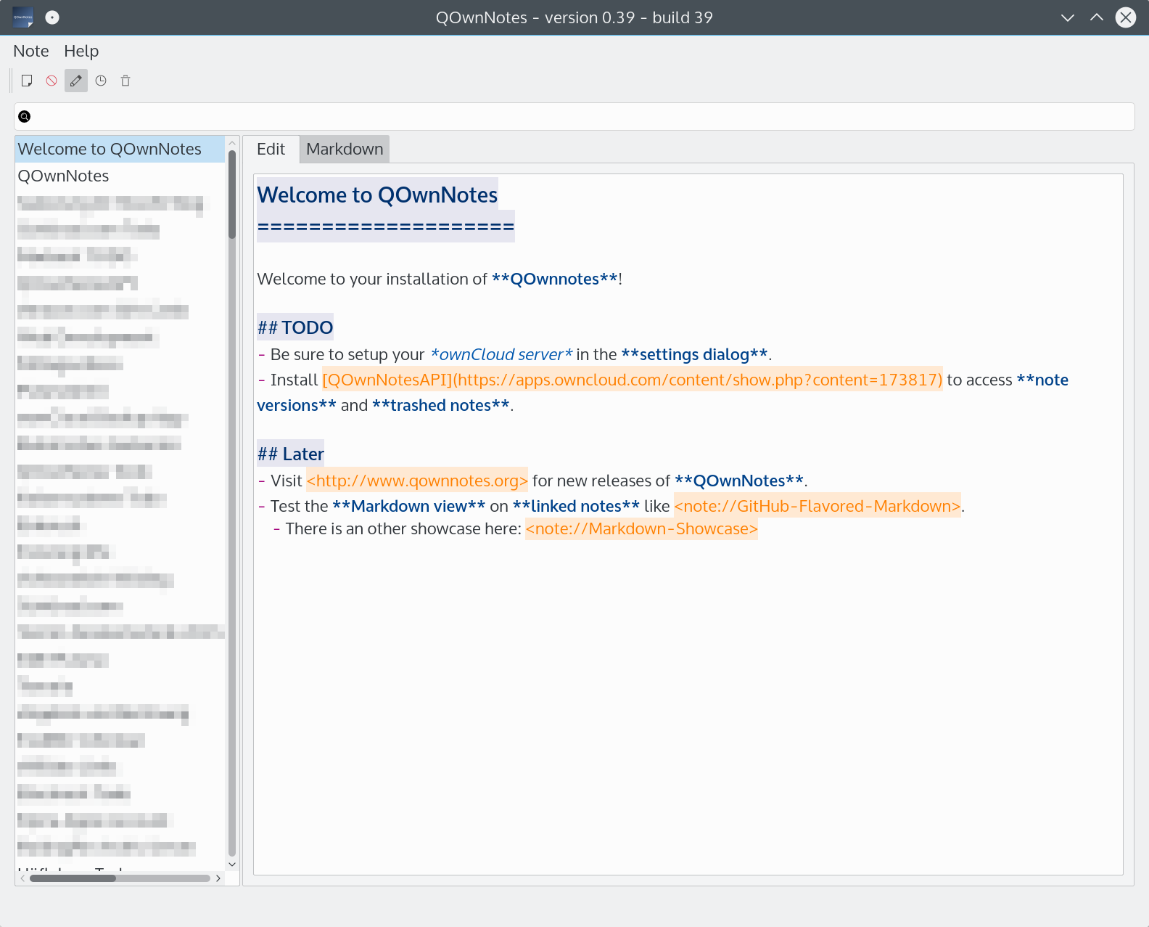Create a new note with toolbar icon
Viewport: 1149px width, 927px height.
27,81
